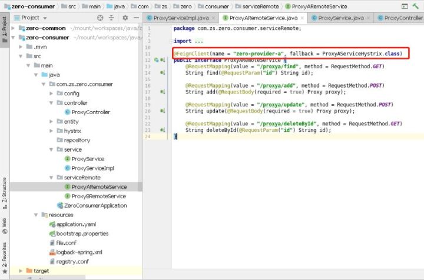Click ProxyAServiceHystrix.class in annotation

pyautogui.click(x=361, y=54)
